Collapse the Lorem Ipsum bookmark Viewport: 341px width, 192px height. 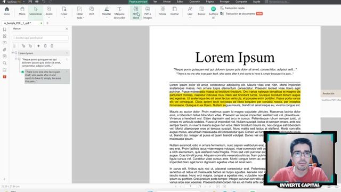tap(13, 53)
